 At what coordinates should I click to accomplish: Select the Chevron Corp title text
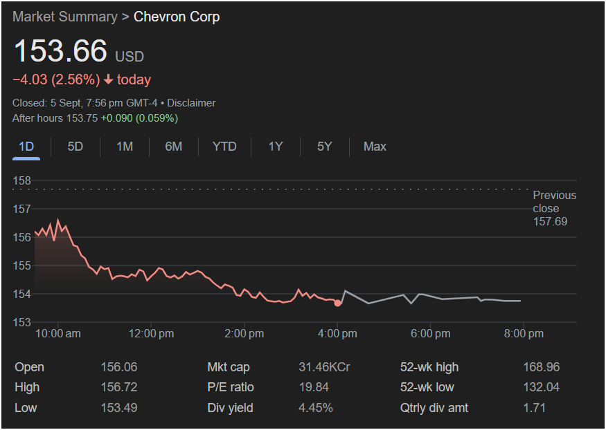click(x=177, y=17)
